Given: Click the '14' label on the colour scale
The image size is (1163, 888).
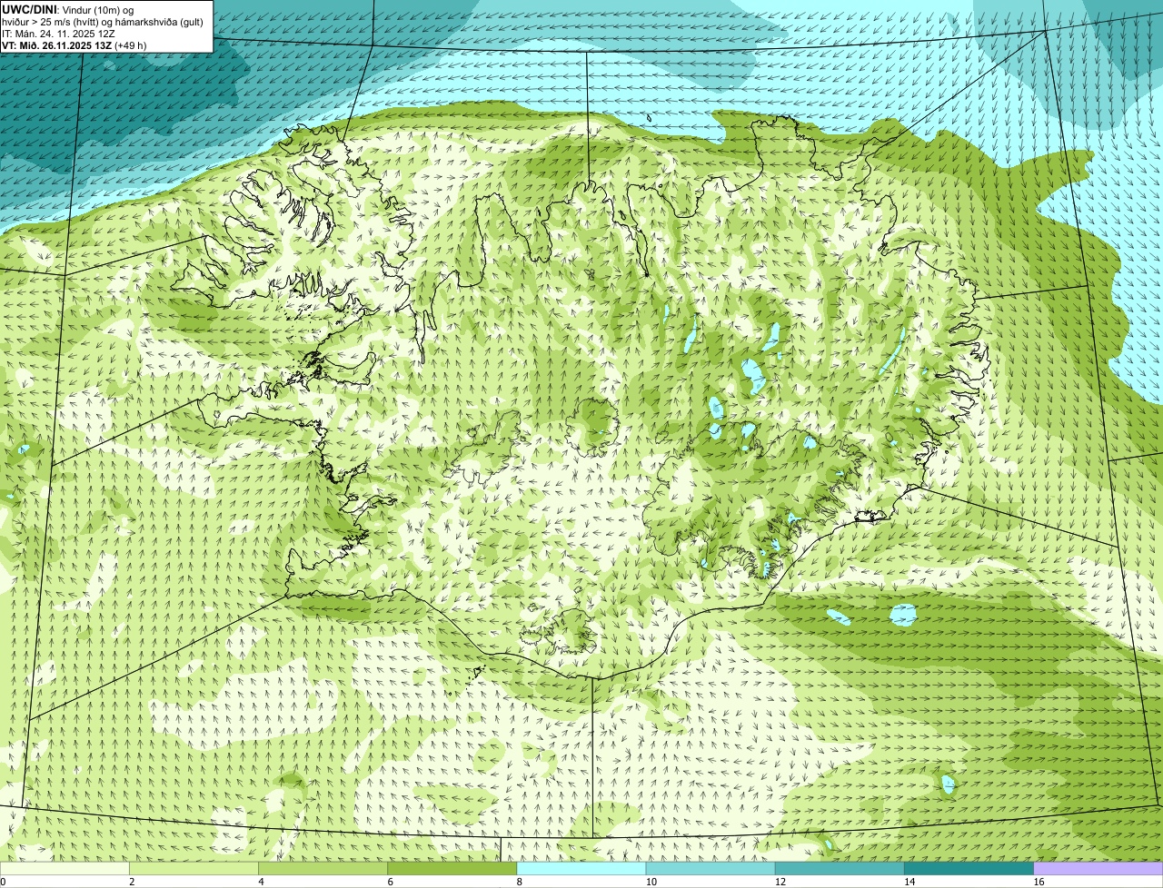Looking at the screenshot, I should (910, 882).
